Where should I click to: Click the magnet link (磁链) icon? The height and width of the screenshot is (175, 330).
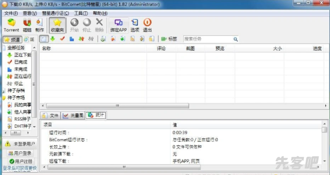(27, 25)
